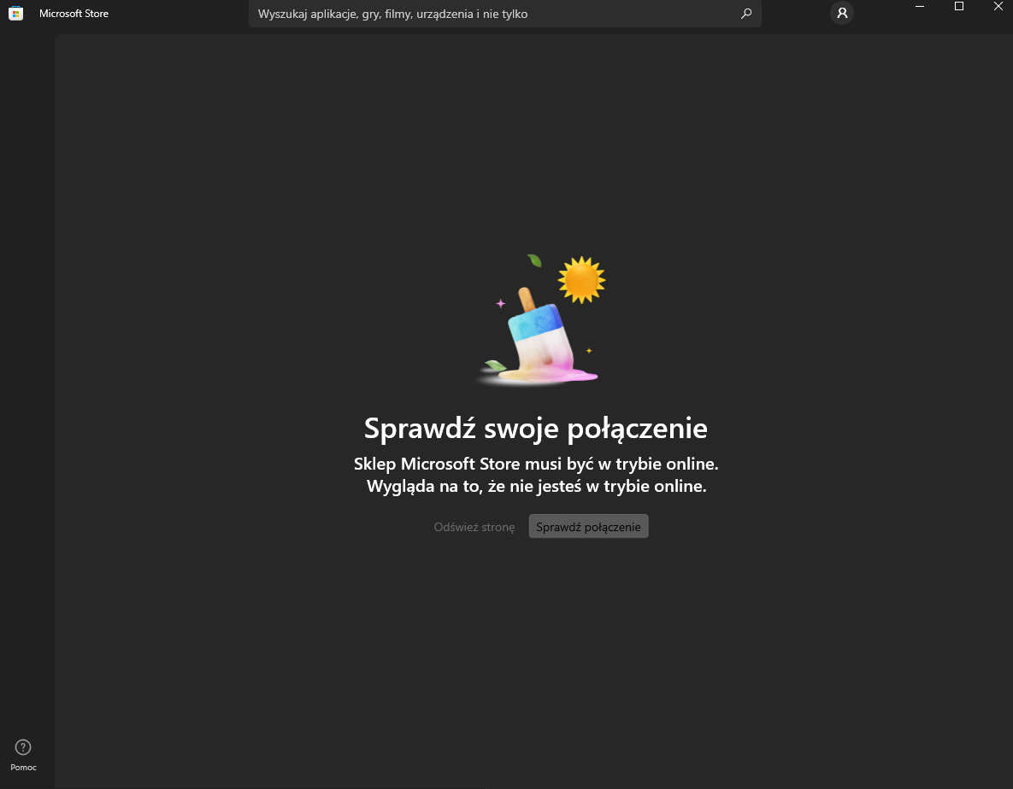
Task: Minimize the Microsoft Store window
Action: pos(920,7)
